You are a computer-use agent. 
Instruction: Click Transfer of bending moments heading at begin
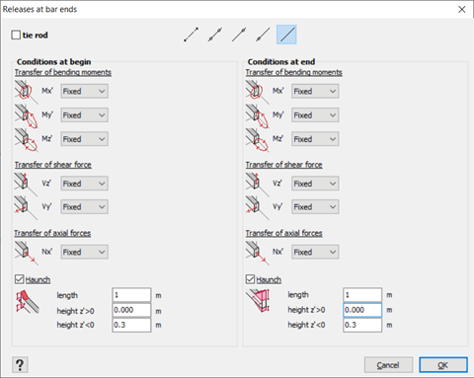point(63,72)
